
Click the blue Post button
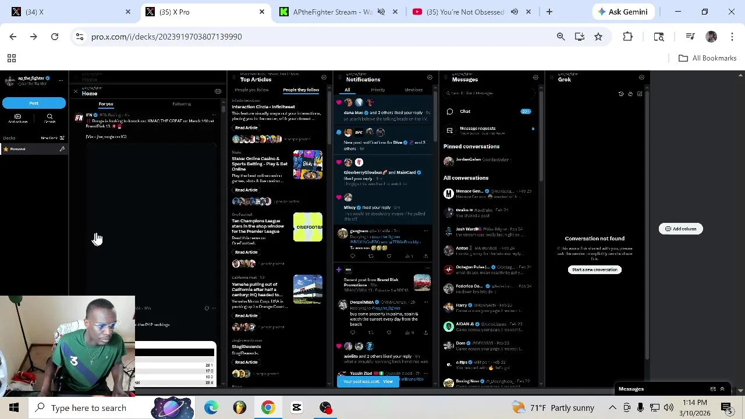click(x=34, y=103)
